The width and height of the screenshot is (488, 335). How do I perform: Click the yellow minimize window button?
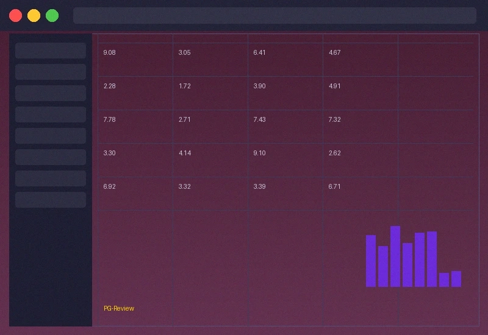(34, 15)
